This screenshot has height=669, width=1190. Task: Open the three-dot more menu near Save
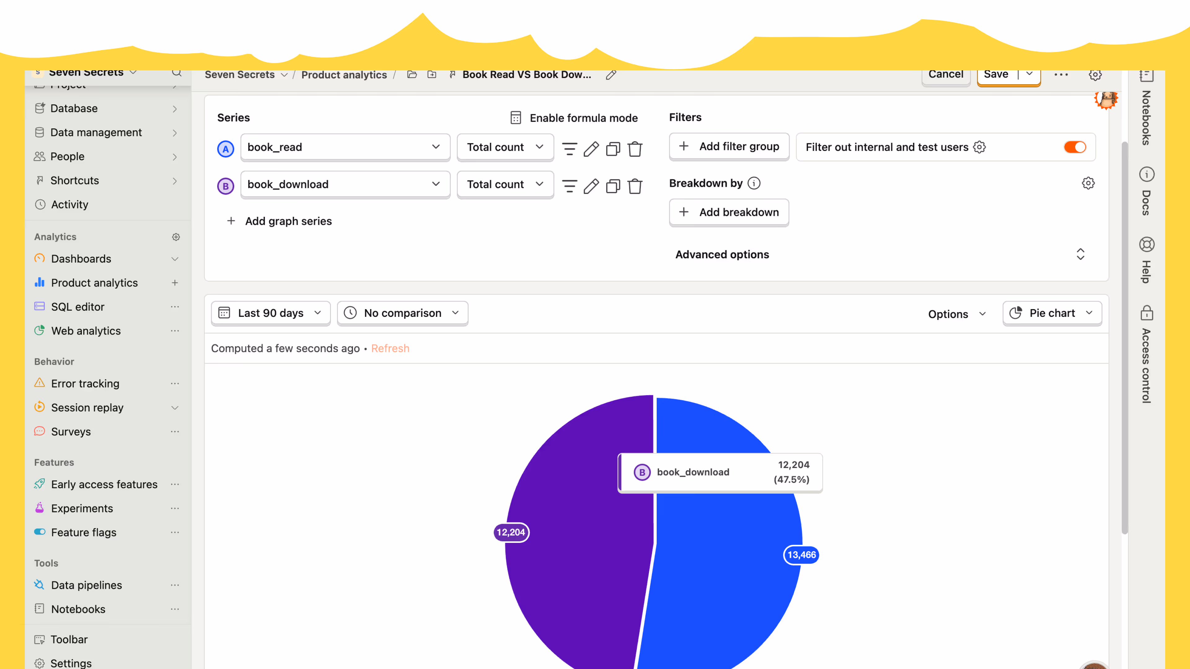point(1061,75)
